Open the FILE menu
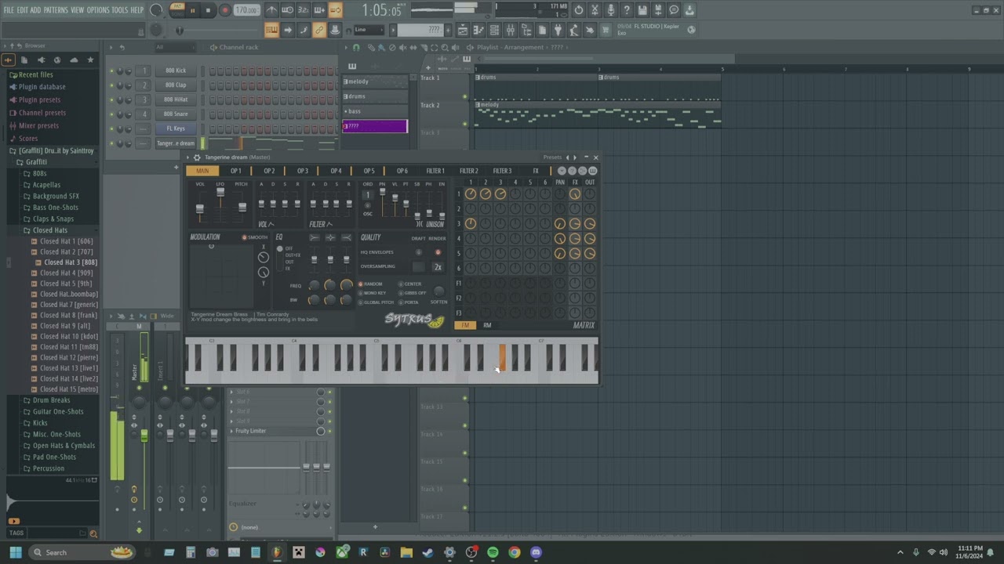Viewport: 1004px width, 564px height. [x=9, y=10]
